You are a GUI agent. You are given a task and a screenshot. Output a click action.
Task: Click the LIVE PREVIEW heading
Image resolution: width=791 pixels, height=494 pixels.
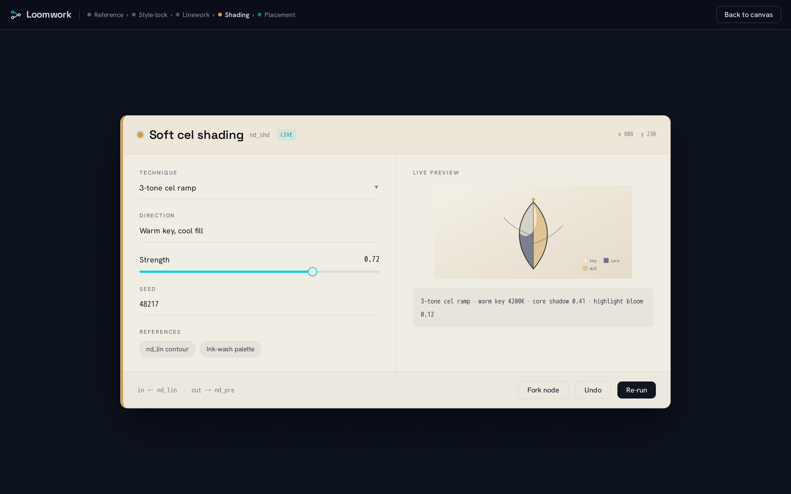click(436, 173)
